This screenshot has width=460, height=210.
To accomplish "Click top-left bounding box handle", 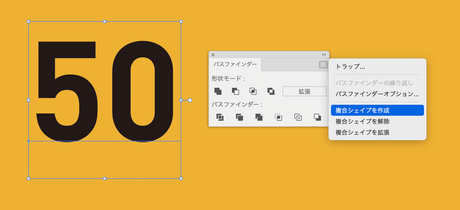I will 28,21.
